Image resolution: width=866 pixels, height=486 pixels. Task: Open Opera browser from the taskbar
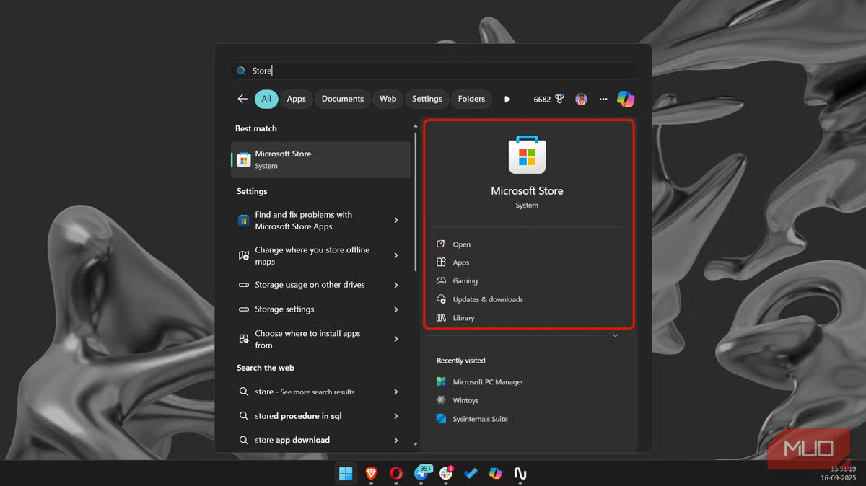coord(396,473)
